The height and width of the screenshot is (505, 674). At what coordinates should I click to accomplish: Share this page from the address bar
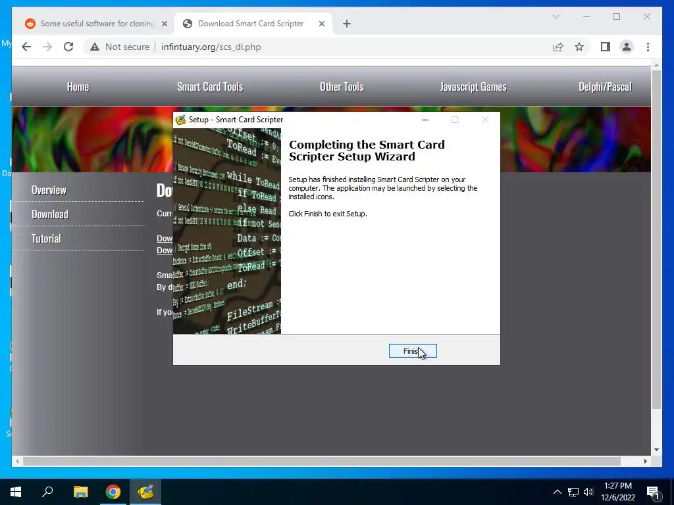coord(558,47)
